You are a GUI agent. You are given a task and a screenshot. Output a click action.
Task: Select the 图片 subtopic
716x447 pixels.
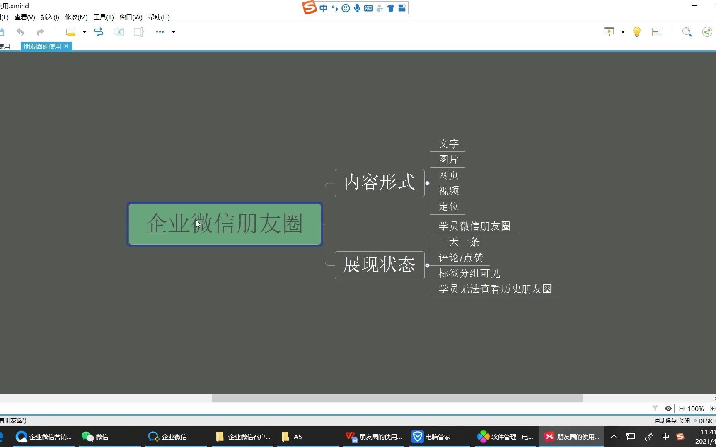448,159
